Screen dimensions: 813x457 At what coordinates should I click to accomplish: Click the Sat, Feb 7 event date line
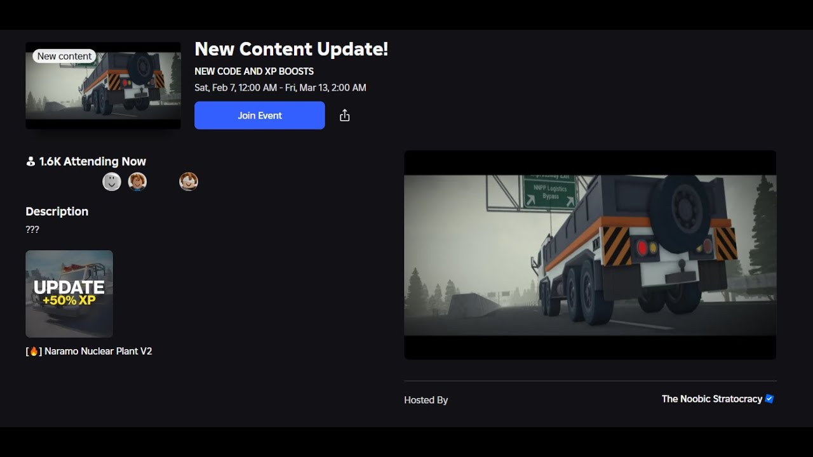(280, 88)
